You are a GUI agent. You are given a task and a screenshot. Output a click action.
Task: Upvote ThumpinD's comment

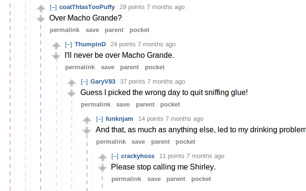click(x=56, y=46)
